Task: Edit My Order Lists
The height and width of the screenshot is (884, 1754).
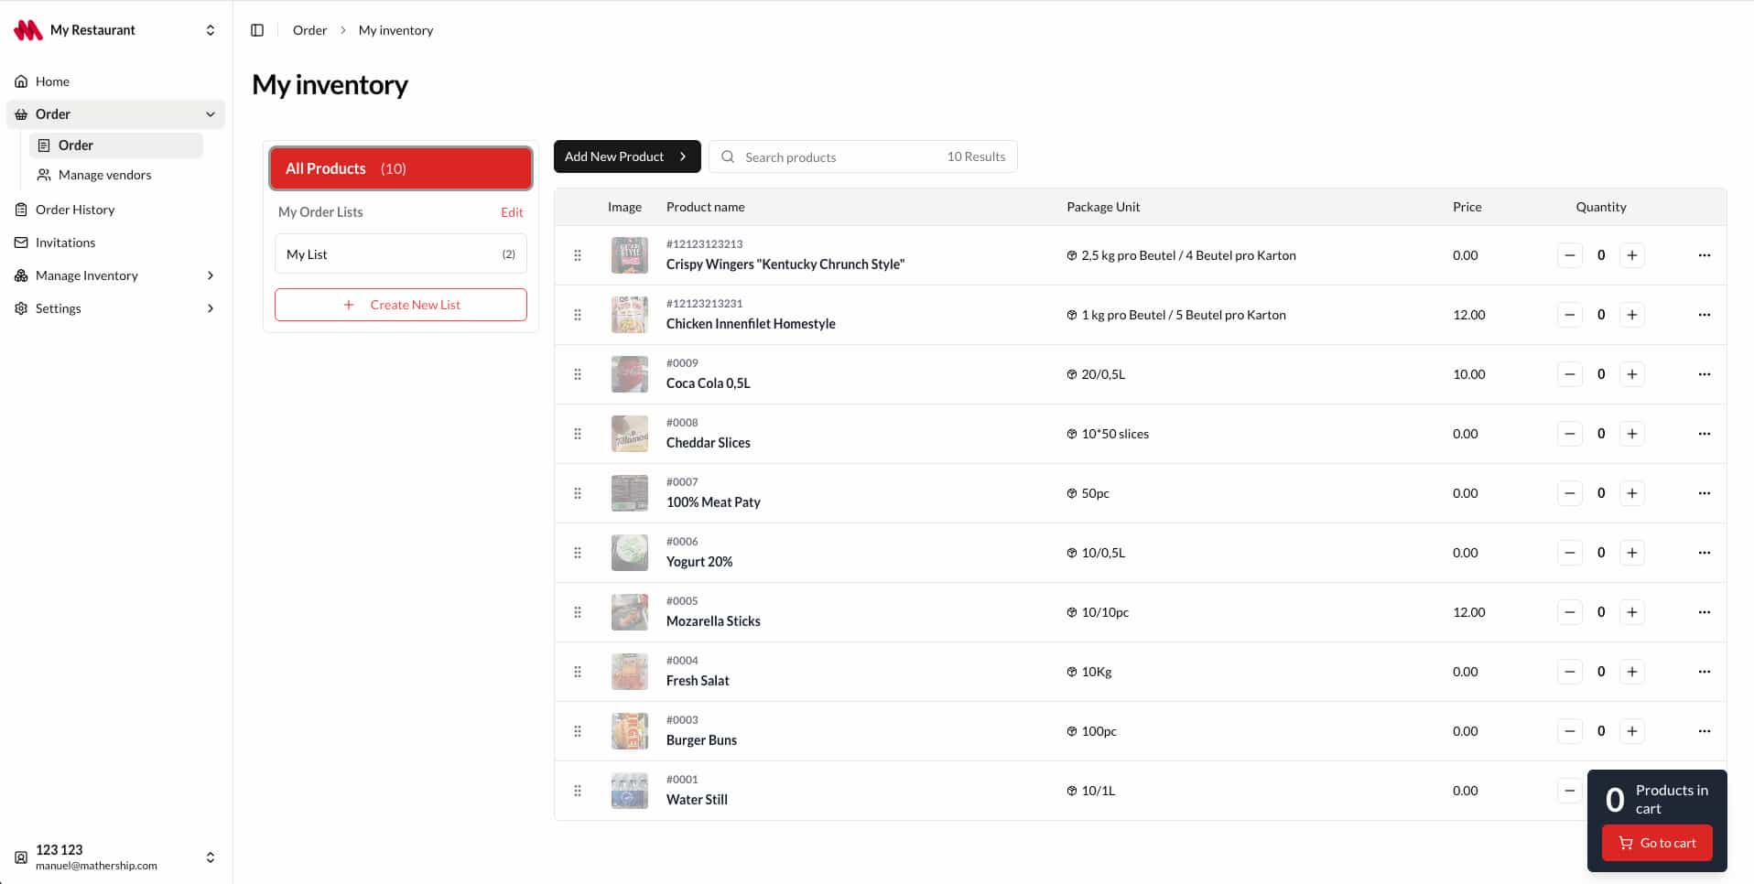Action: (x=512, y=212)
